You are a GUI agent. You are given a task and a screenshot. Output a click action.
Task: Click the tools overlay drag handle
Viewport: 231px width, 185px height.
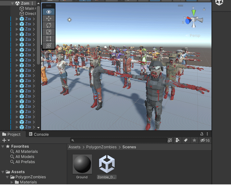49,6
